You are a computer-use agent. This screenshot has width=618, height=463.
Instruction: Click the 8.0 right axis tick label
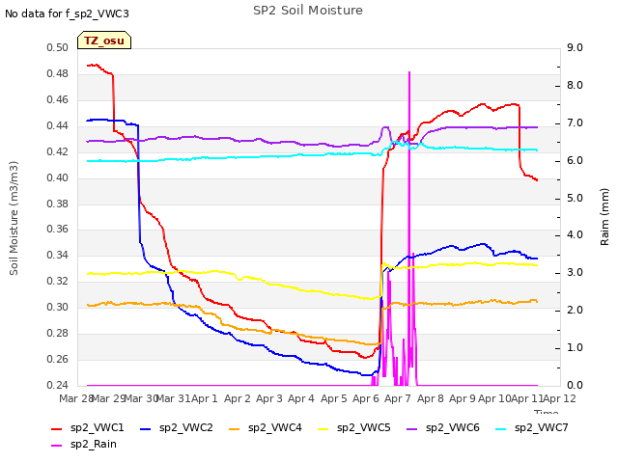pyautogui.click(x=575, y=86)
